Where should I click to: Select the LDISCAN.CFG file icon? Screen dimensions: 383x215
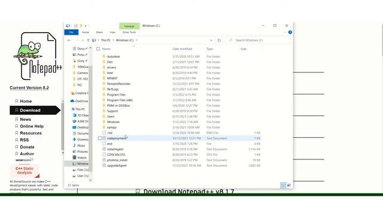click(104, 155)
